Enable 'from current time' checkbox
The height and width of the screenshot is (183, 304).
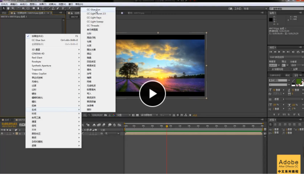(270, 69)
